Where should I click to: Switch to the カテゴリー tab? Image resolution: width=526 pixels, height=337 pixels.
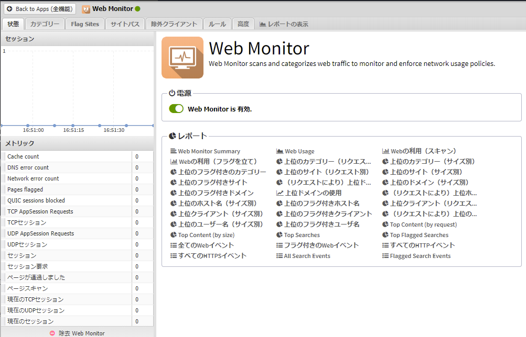click(45, 24)
